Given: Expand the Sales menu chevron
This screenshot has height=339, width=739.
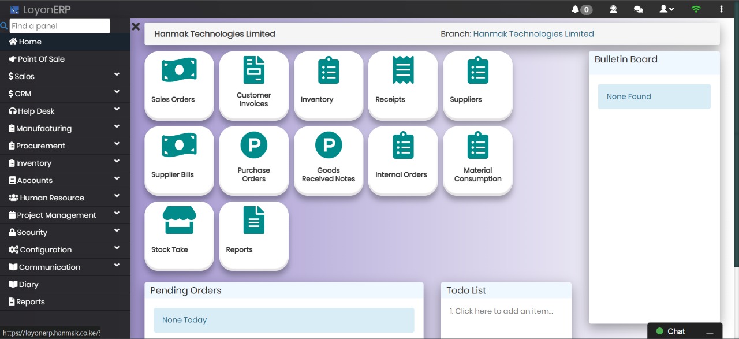Looking at the screenshot, I should (x=117, y=75).
